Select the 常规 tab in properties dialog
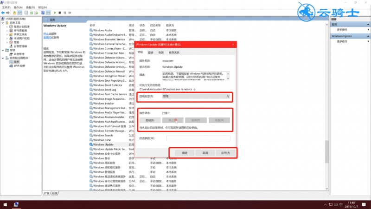 point(141,52)
